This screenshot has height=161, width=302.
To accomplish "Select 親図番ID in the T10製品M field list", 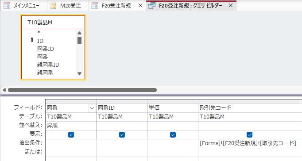I will tap(48, 65).
